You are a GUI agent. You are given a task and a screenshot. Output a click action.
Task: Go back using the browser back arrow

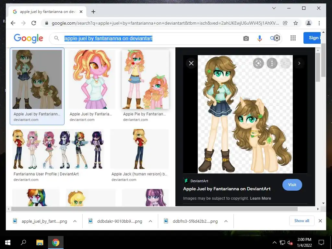click(x=13, y=23)
